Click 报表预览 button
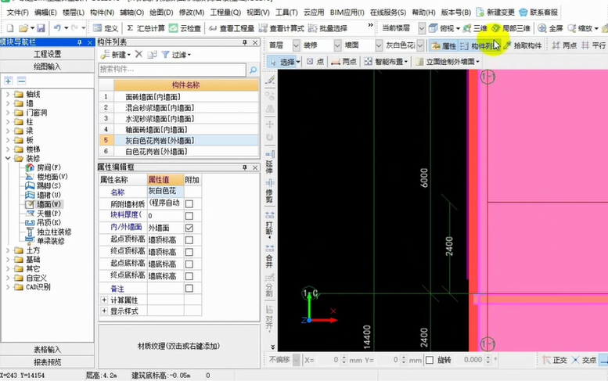Viewport: 608px width, 381px height. pyautogui.click(x=48, y=362)
